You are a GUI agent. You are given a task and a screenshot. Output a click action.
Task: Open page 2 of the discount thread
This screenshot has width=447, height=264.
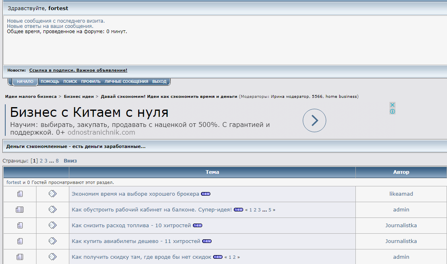234,257
